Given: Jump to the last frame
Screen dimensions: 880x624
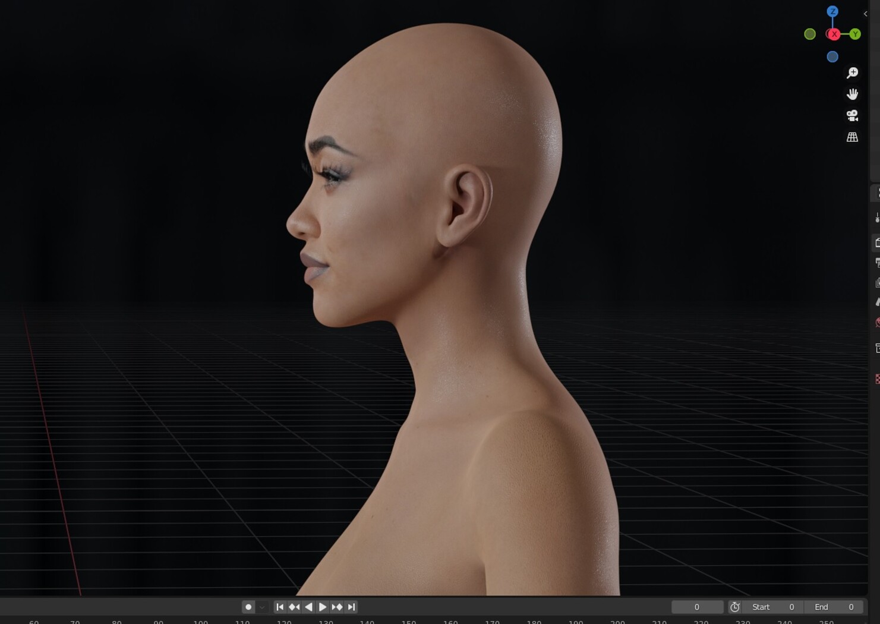Looking at the screenshot, I should click(x=351, y=607).
